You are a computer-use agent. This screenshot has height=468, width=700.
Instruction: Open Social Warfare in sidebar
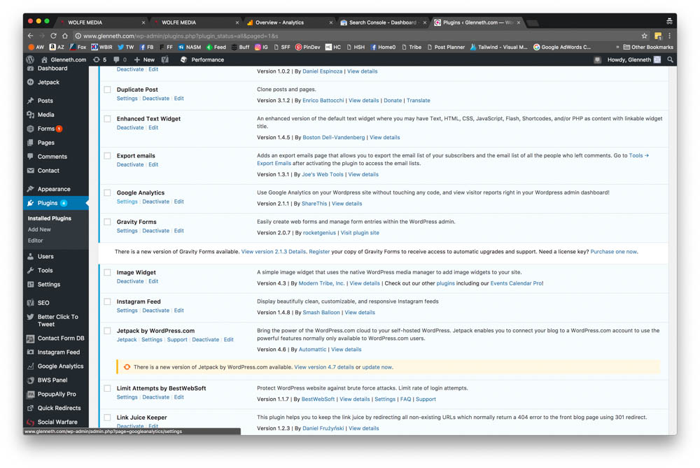coord(57,422)
